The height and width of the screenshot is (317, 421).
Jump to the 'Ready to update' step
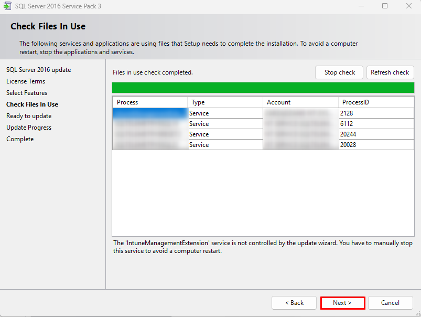pyautogui.click(x=29, y=116)
